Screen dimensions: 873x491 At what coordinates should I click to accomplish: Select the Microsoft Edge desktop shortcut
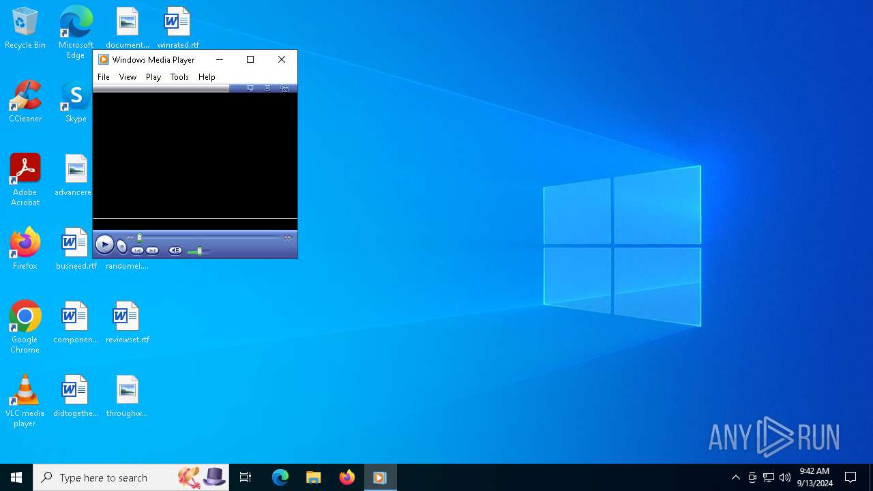pyautogui.click(x=76, y=32)
